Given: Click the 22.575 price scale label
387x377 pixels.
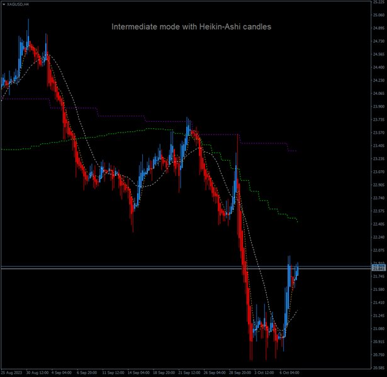Looking at the screenshot, I should [x=379, y=211].
